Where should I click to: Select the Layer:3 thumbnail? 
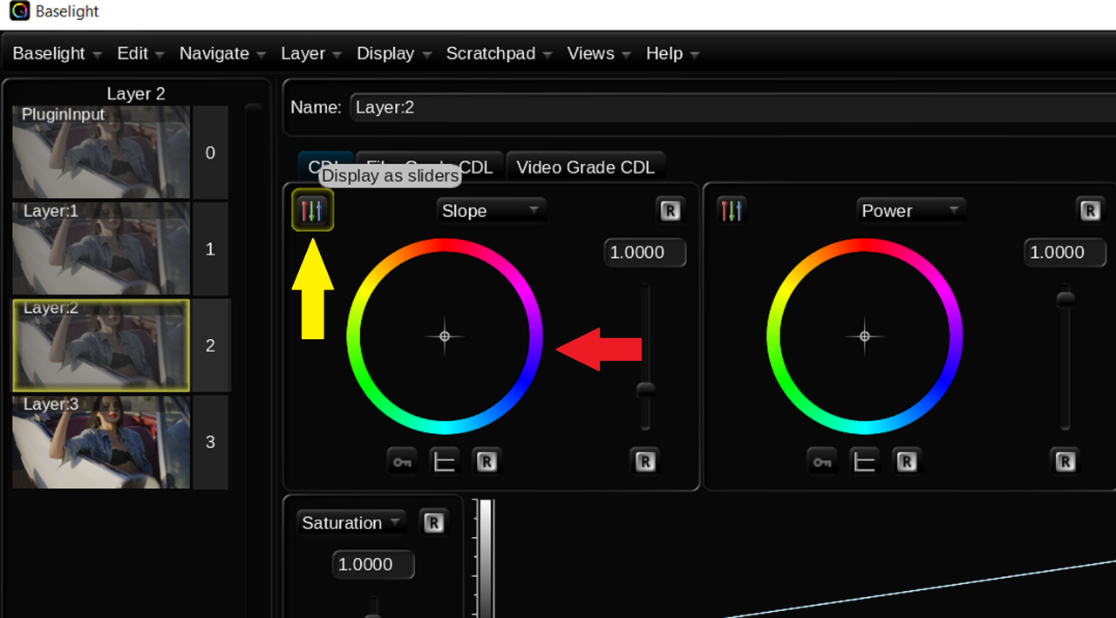pyautogui.click(x=101, y=442)
